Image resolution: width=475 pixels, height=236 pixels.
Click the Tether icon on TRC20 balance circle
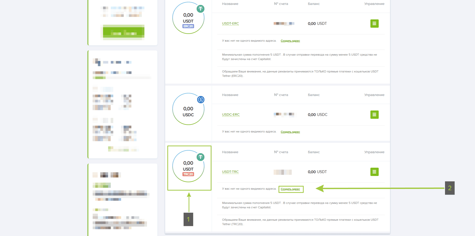tap(201, 157)
